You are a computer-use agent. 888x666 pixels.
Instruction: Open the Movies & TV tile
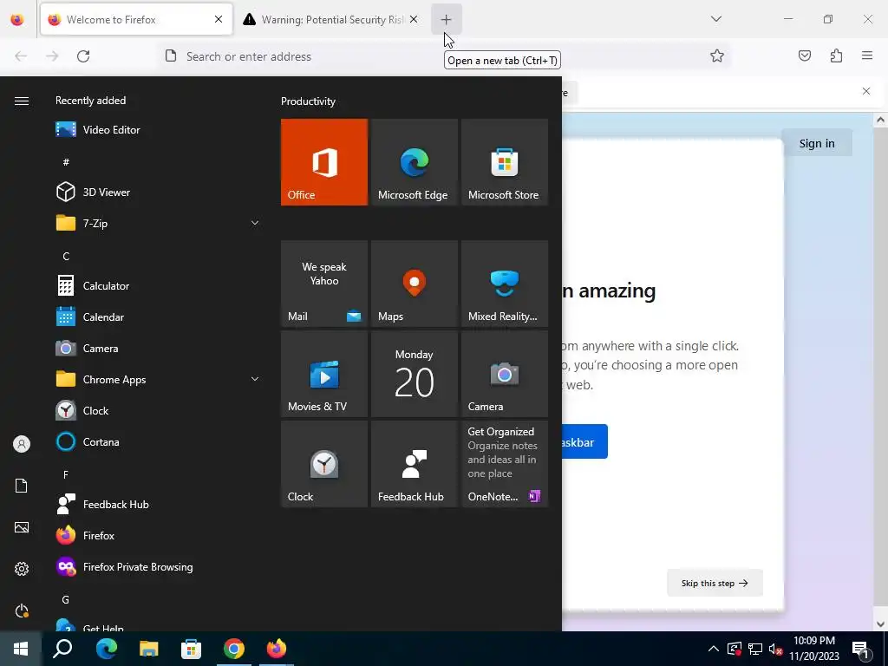pos(324,374)
